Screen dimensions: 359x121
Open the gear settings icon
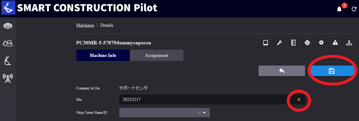point(321,43)
